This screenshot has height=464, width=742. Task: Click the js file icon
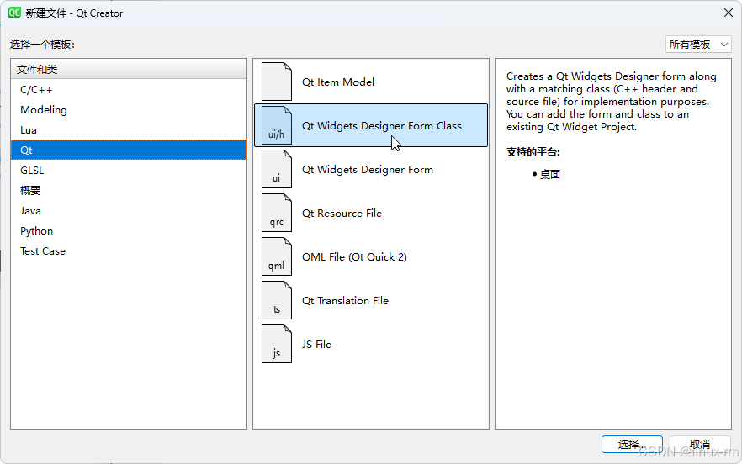point(276,344)
